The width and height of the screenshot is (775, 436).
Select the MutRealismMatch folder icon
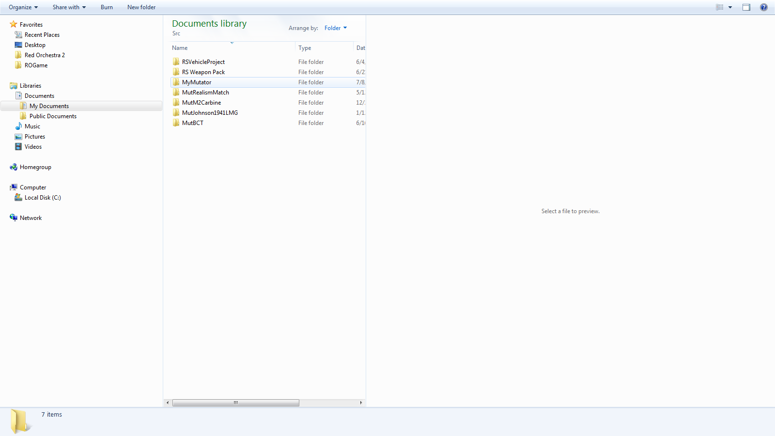coord(176,92)
